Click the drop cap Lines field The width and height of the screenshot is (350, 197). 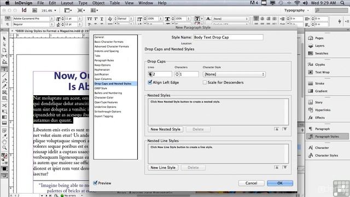tap(162, 74)
